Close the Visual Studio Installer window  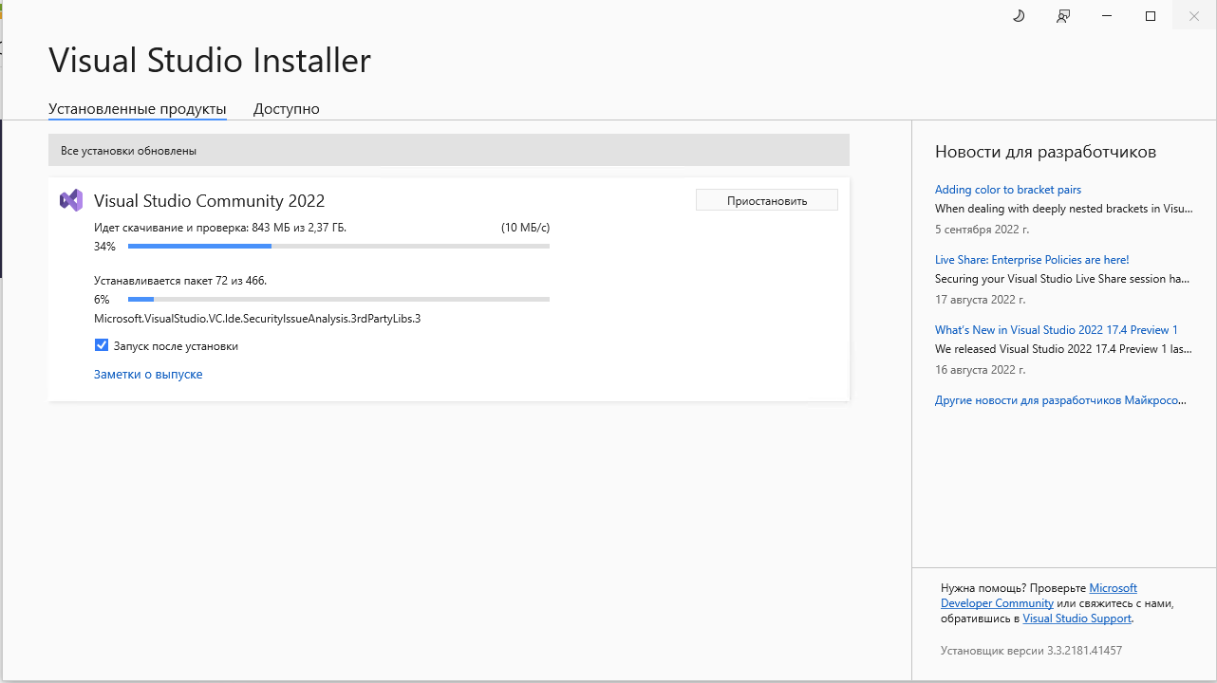coord(1194,16)
